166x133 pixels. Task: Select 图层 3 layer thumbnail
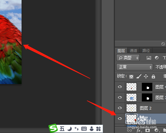point(131,97)
